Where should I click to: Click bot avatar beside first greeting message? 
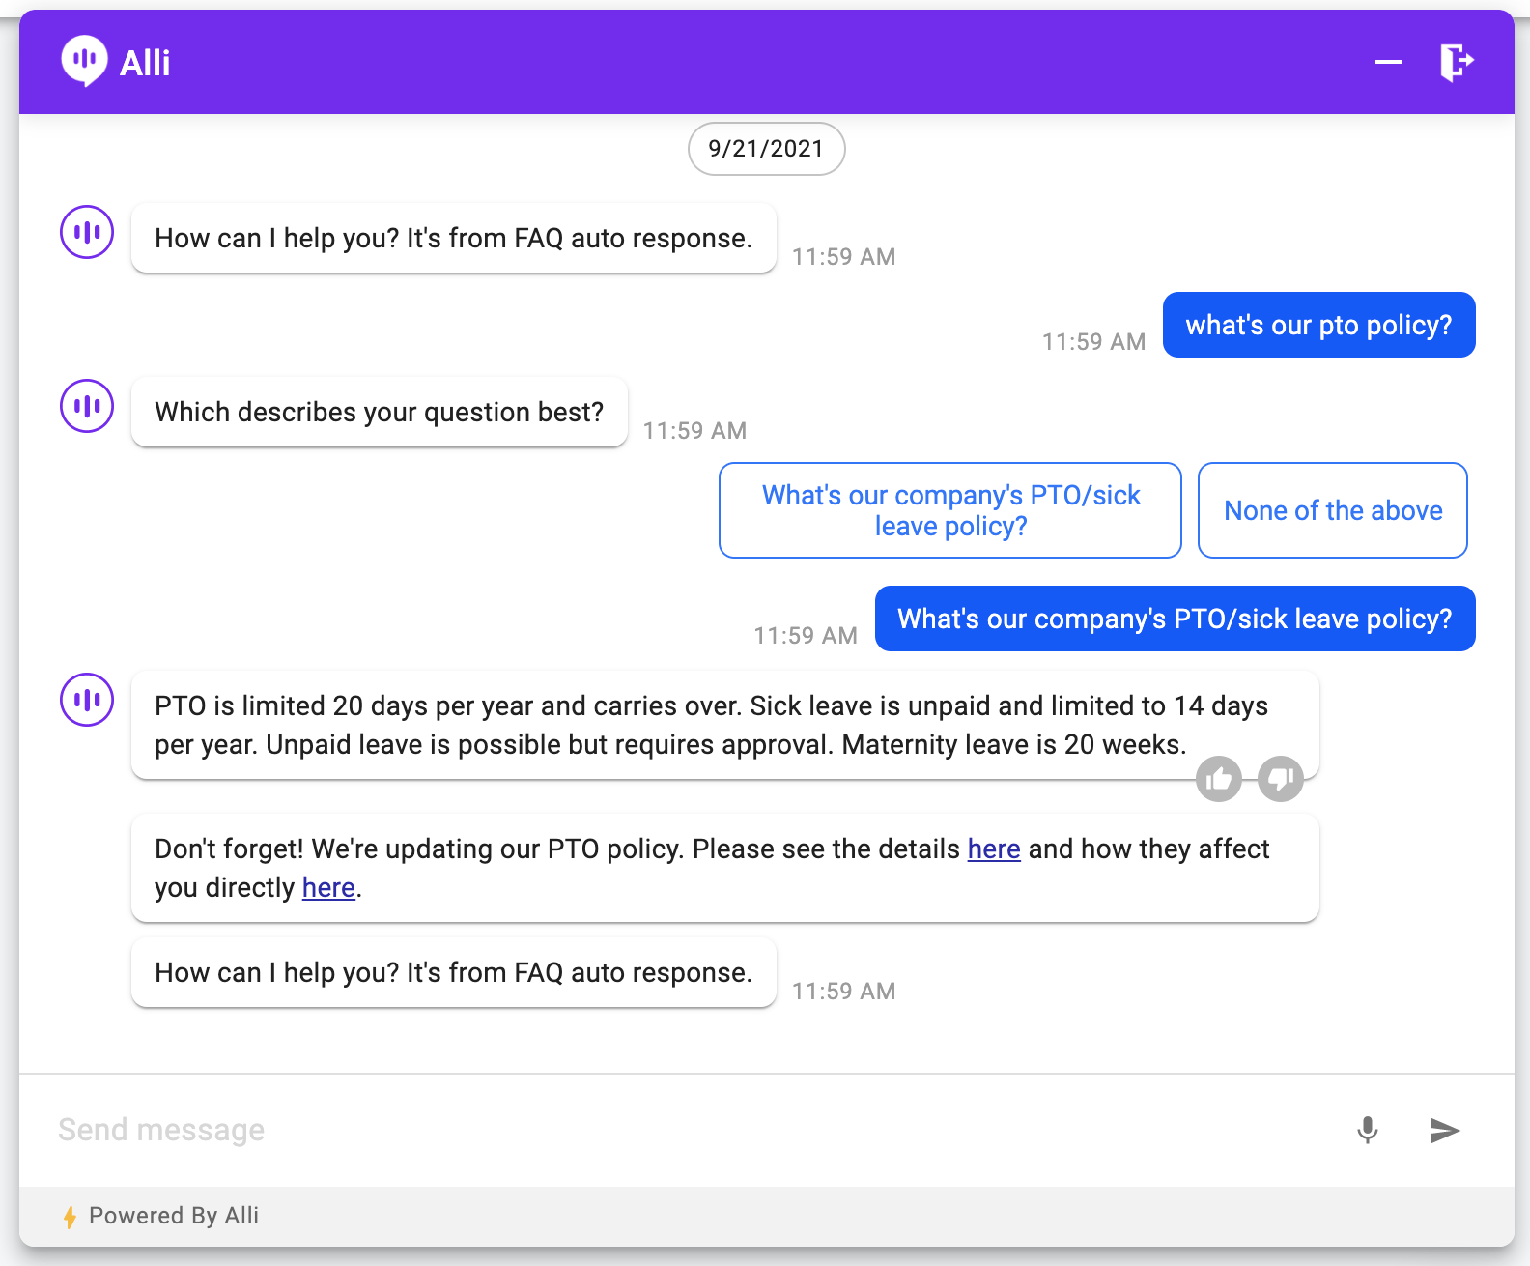87,232
